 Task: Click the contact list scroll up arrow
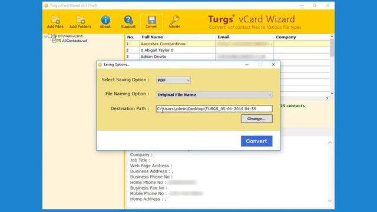coord(332,37)
